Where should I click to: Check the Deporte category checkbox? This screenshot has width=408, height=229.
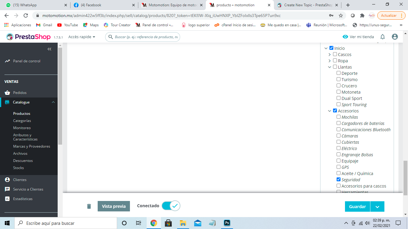pos(338,73)
